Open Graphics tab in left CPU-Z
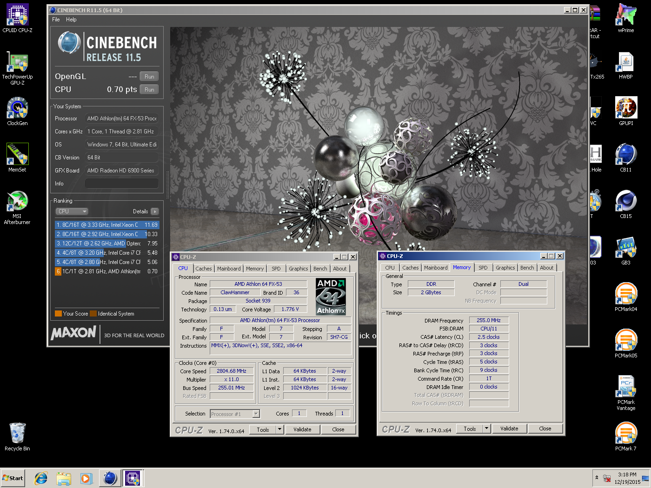This screenshot has width=651, height=488. (298, 269)
